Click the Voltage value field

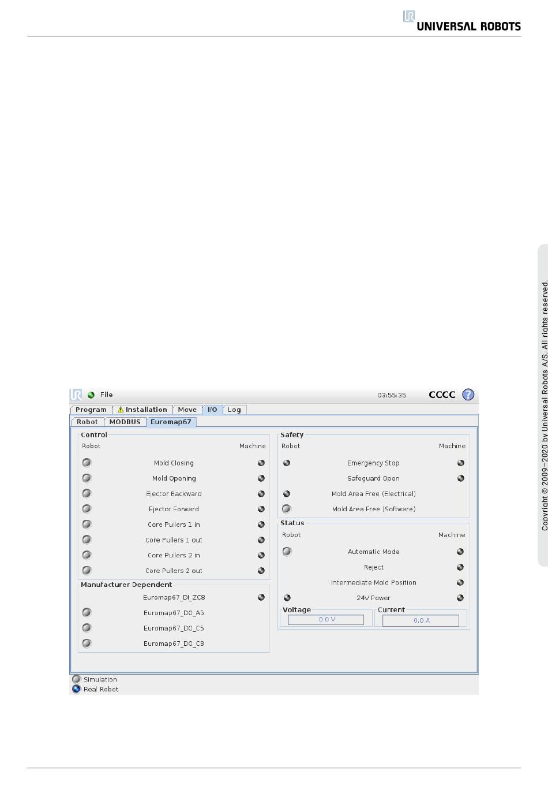pyautogui.click(x=326, y=620)
